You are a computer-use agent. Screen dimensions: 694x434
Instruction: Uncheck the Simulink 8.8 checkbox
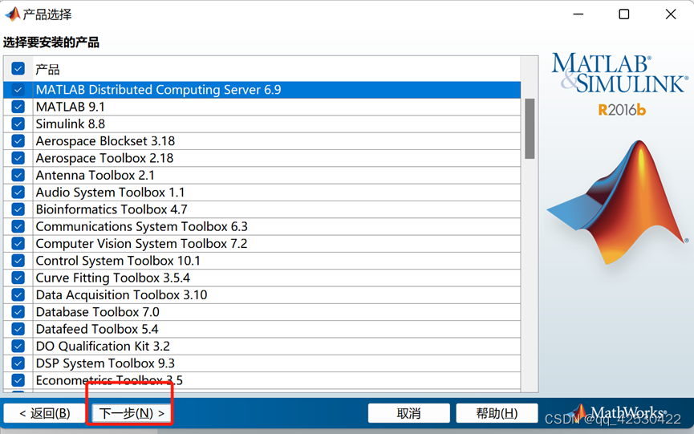(x=18, y=124)
